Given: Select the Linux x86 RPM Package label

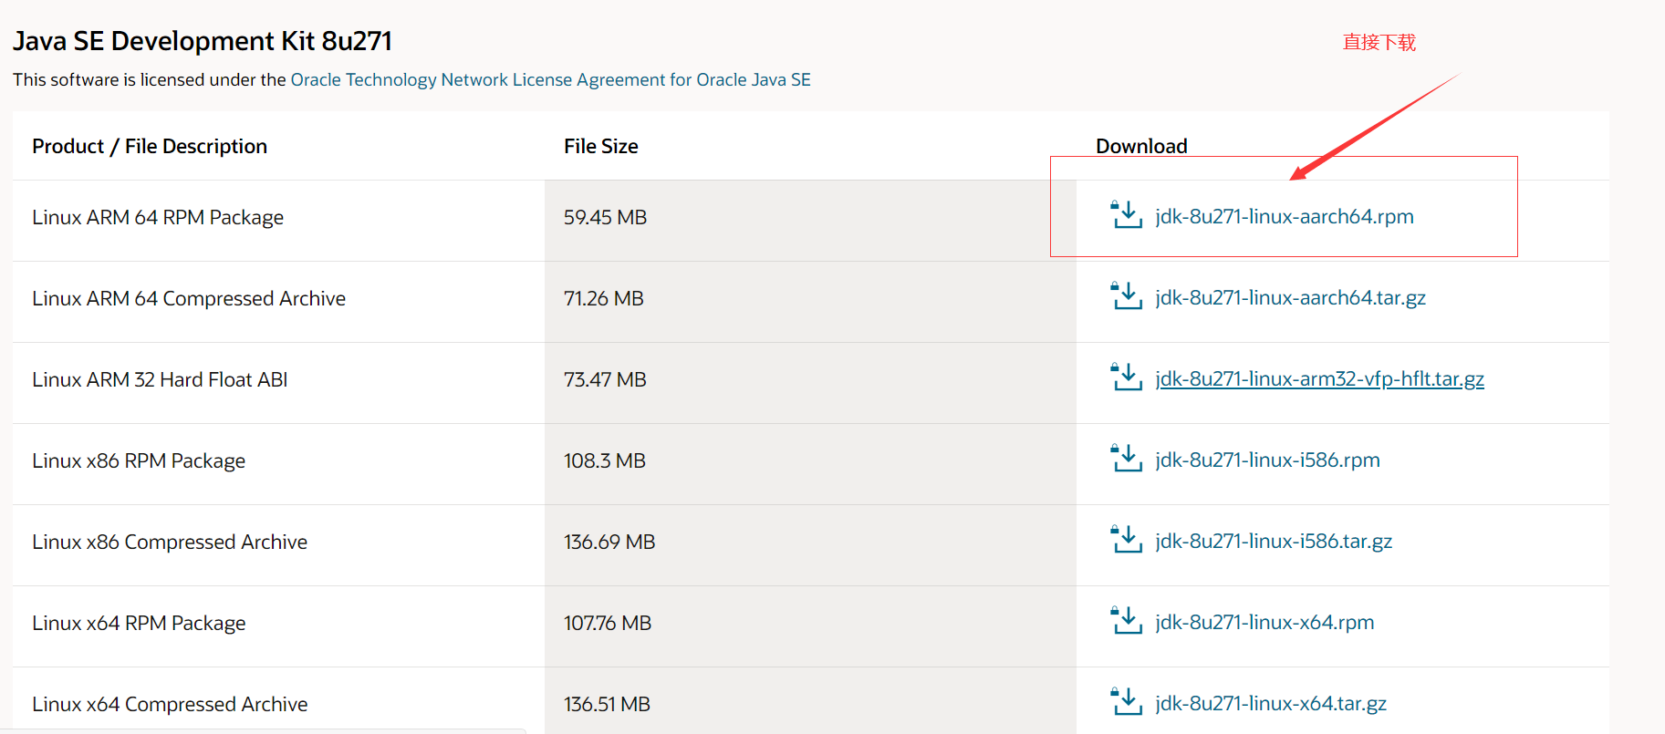Looking at the screenshot, I should point(139,460).
